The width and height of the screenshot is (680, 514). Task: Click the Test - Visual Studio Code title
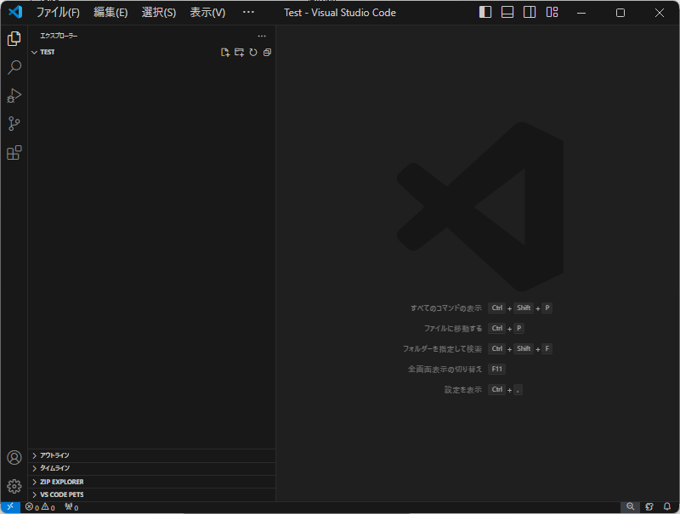(x=340, y=13)
